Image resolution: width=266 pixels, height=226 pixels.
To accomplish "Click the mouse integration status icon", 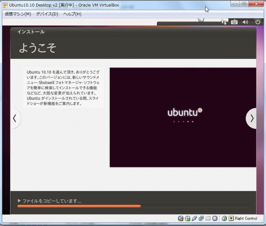I will (x=224, y=218).
